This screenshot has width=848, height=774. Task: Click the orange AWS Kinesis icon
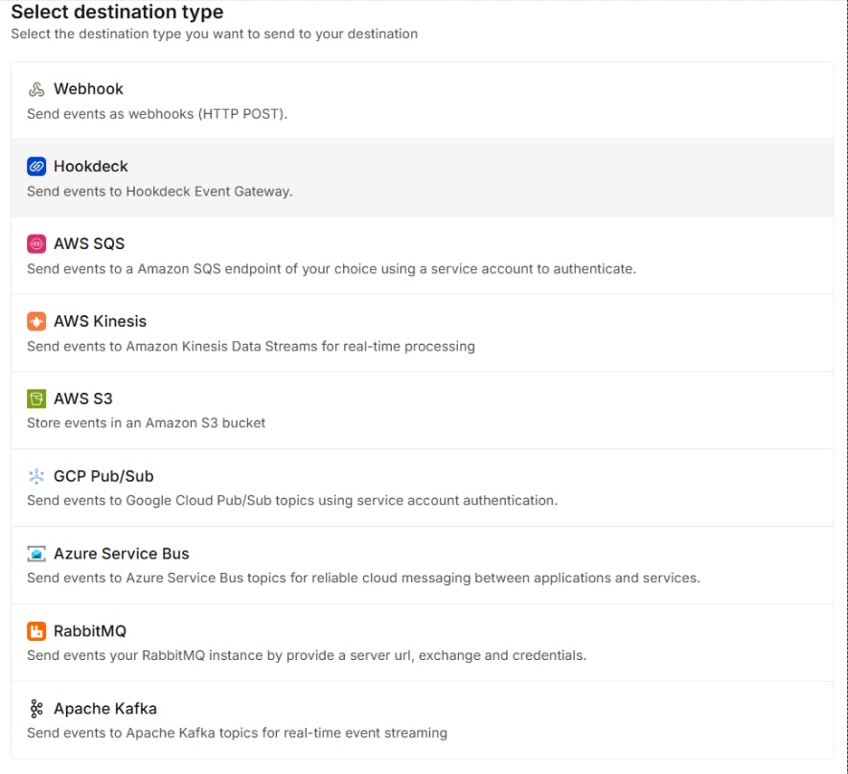[x=36, y=322]
